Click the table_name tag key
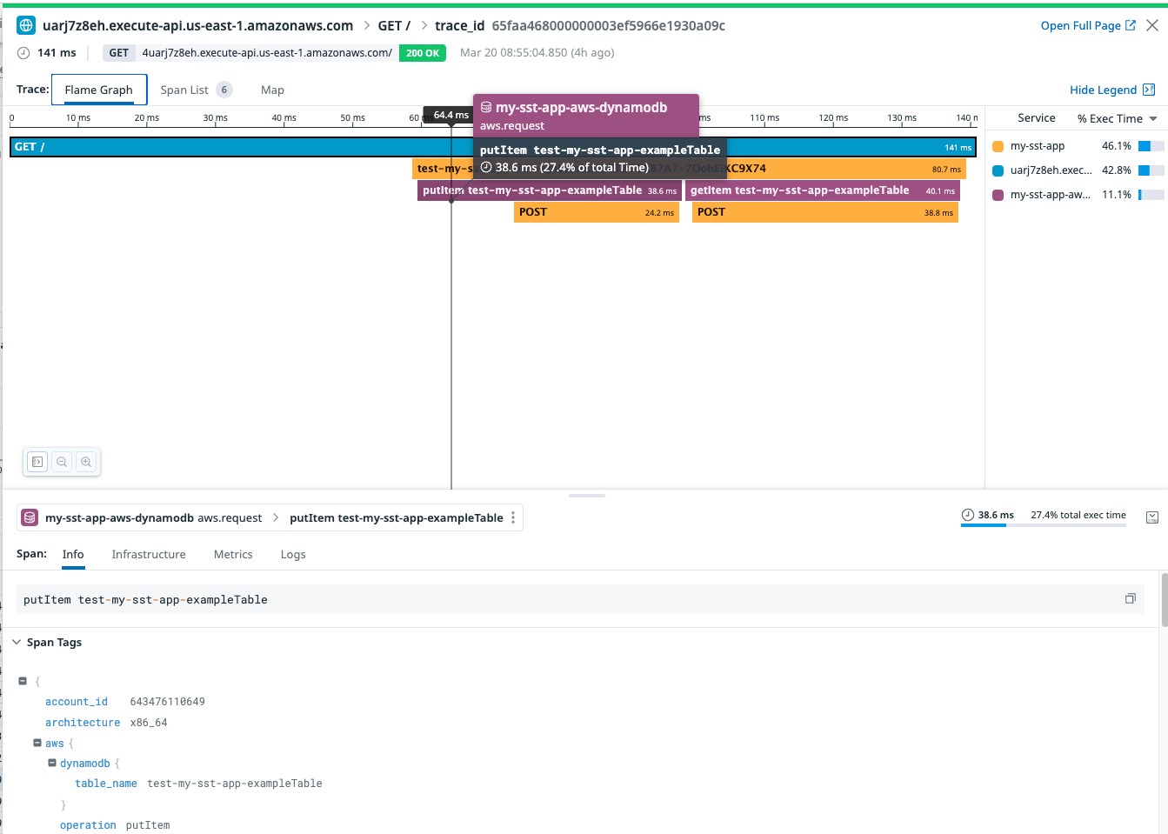 106,784
